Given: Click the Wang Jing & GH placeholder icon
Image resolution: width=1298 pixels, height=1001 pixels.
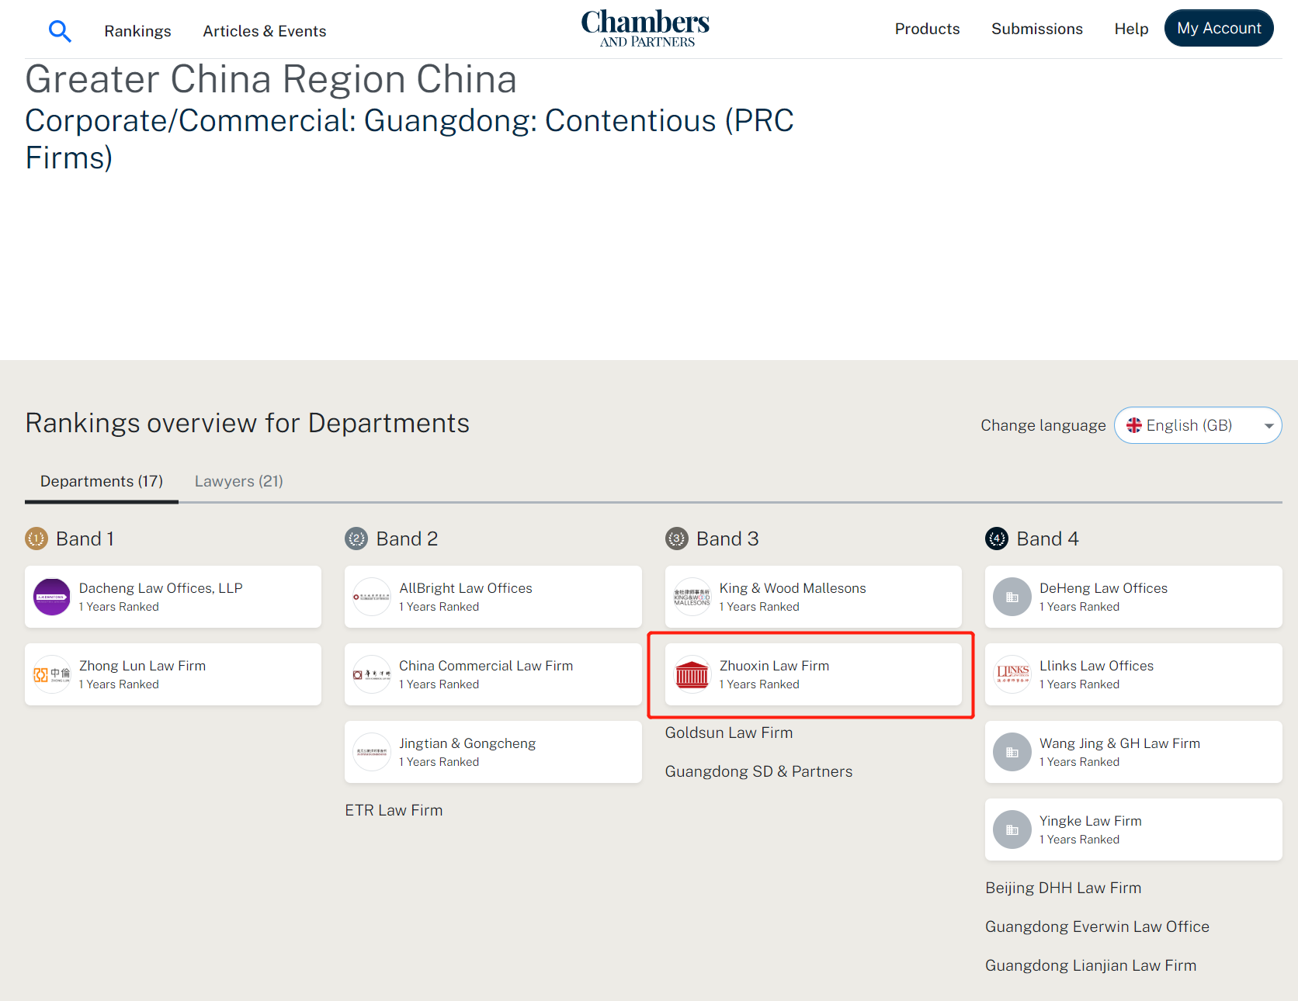Looking at the screenshot, I should (1012, 752).
